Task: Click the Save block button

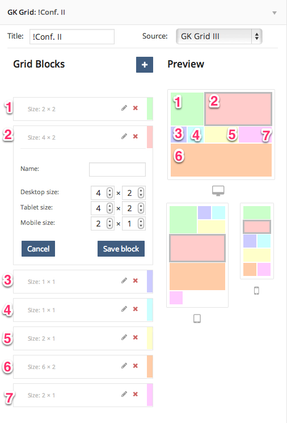Action: (x=121, y=249)
